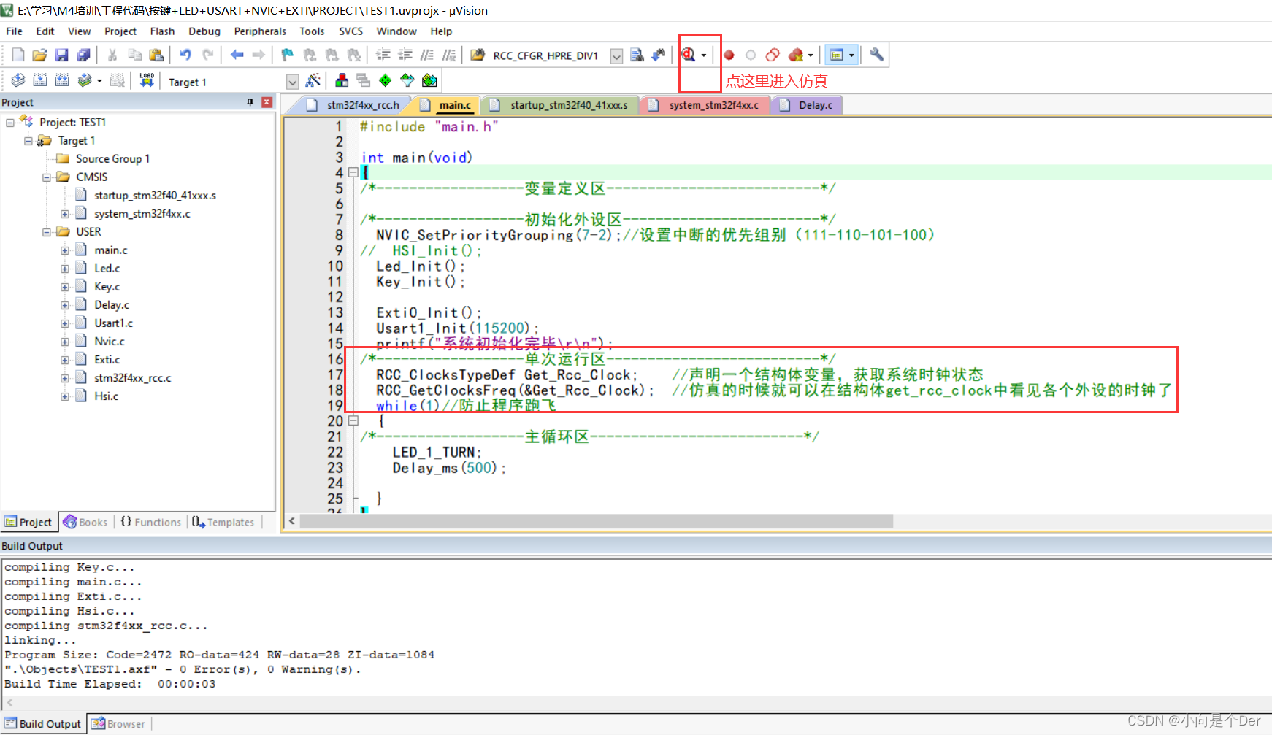Rebuild all target files

[x=62, y=80]
